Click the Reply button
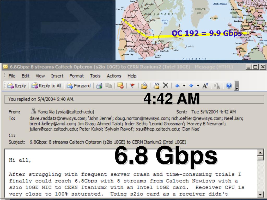This screenshot has width=267, height=200. 16,86
